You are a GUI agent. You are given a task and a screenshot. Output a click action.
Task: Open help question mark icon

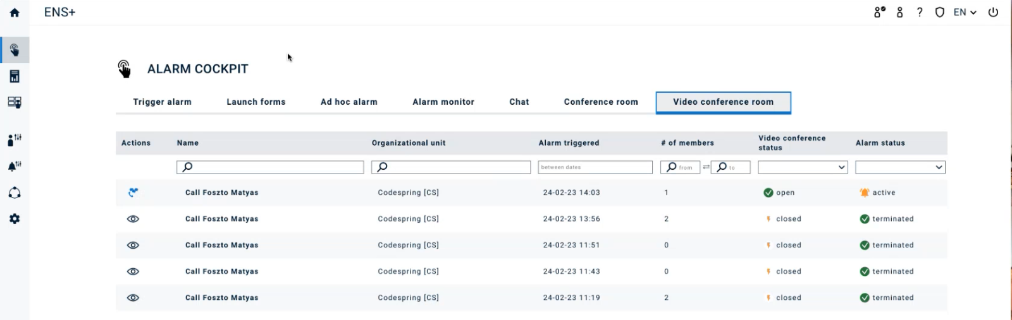tap(920, 12)
